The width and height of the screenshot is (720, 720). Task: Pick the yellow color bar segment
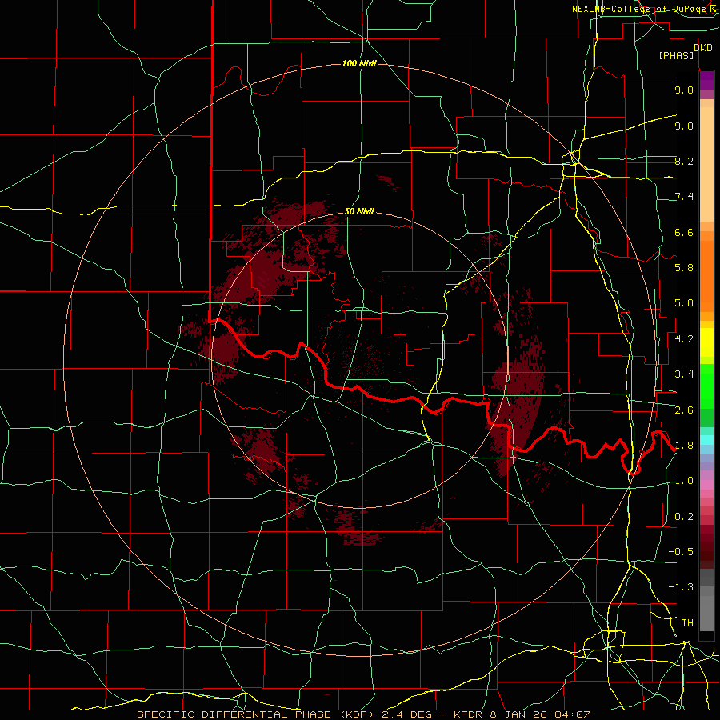[x=706, y=342]
